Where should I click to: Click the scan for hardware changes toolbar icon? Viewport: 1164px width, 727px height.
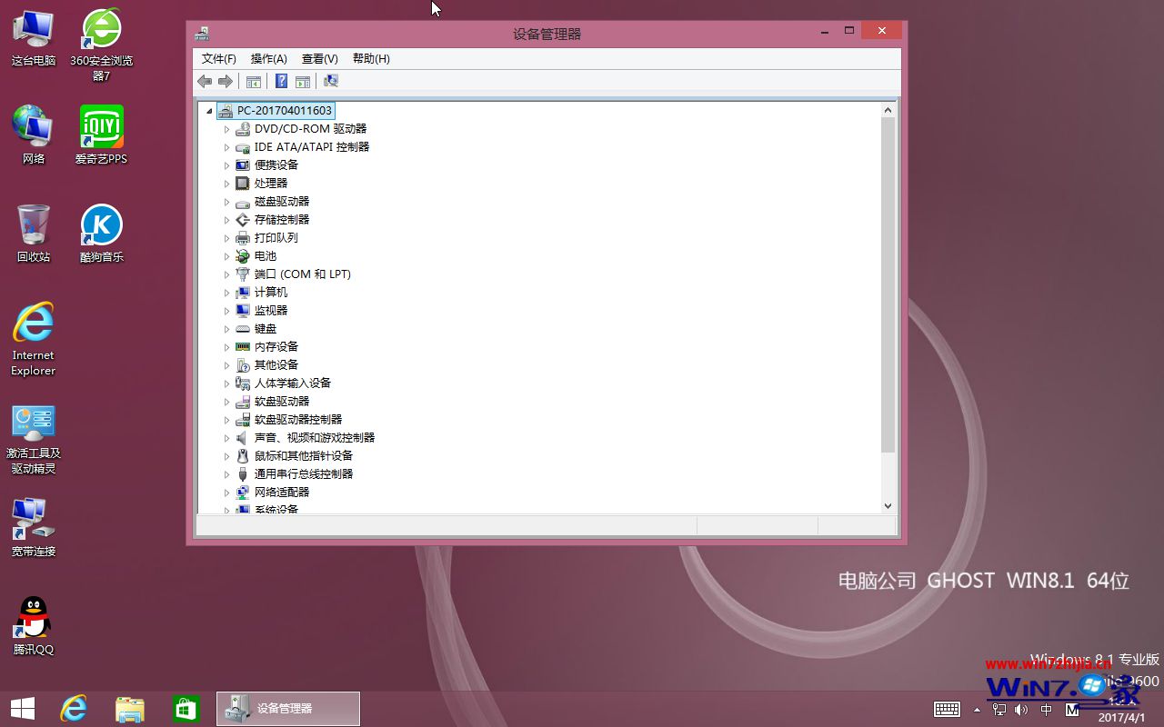tap(331, 81)
